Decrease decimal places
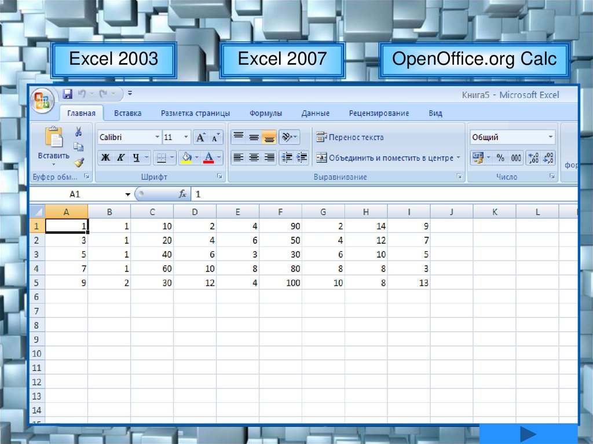Screen dimensions: 593x444 click(x=548, y=157)
